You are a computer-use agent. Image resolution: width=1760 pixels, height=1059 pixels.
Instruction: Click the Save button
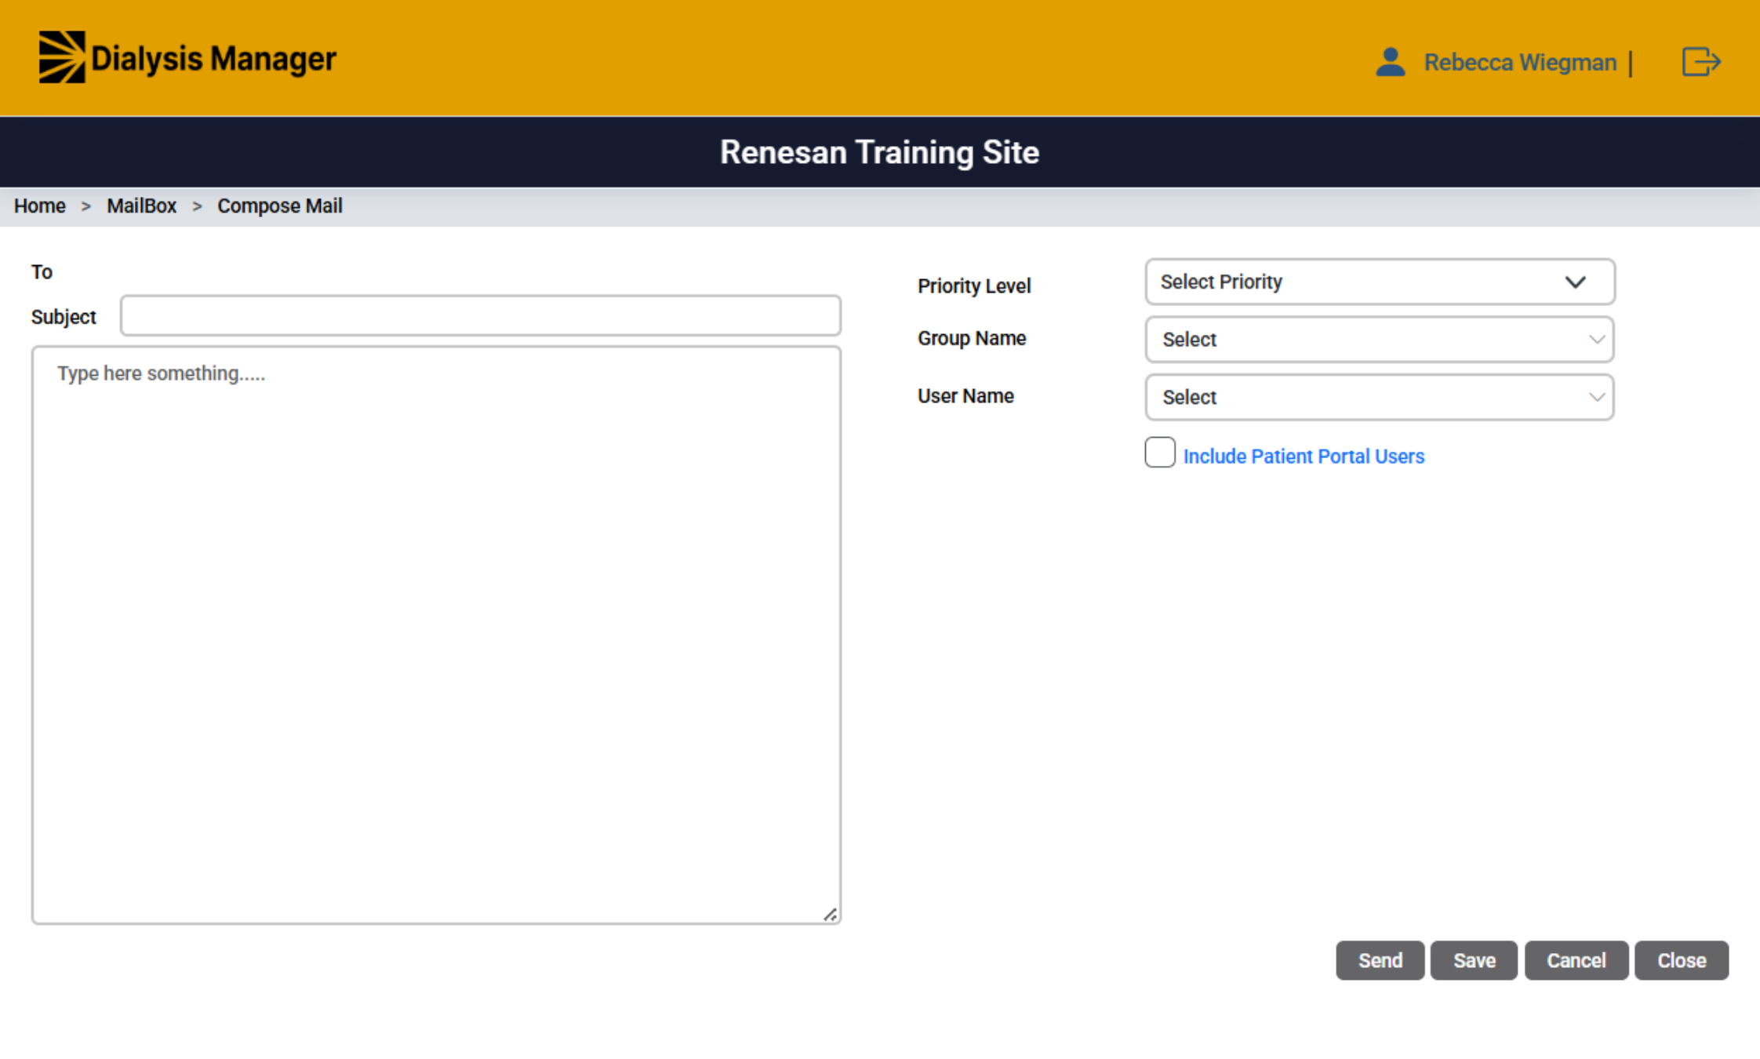(1474, 960)
